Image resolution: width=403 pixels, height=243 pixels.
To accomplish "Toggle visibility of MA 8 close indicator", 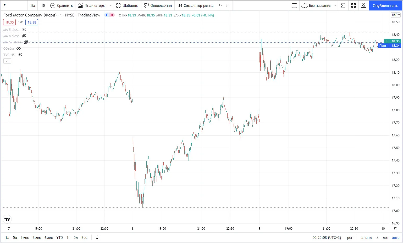I will [x=24, y=36].
